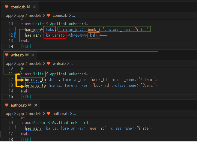
Task: Click line number 13 in author.rb
Action: point(11,140)
